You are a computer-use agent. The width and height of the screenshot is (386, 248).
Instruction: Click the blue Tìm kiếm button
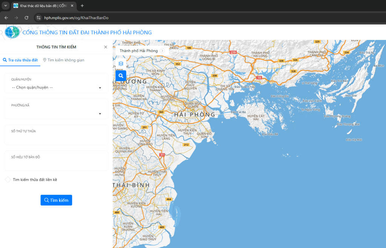tap(57, 200)
